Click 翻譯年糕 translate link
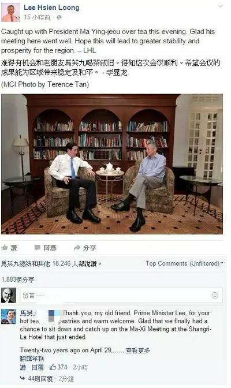The image size is (231, 388). click(x=32, y=359)
